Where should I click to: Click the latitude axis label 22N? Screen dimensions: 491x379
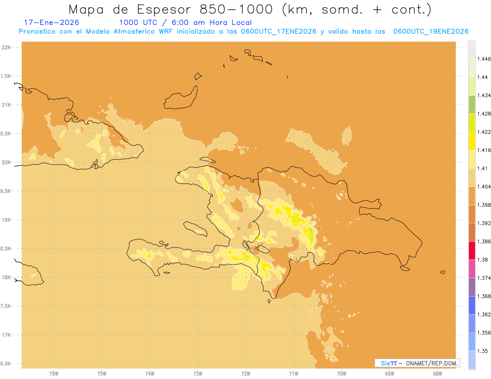pos(6,47)
